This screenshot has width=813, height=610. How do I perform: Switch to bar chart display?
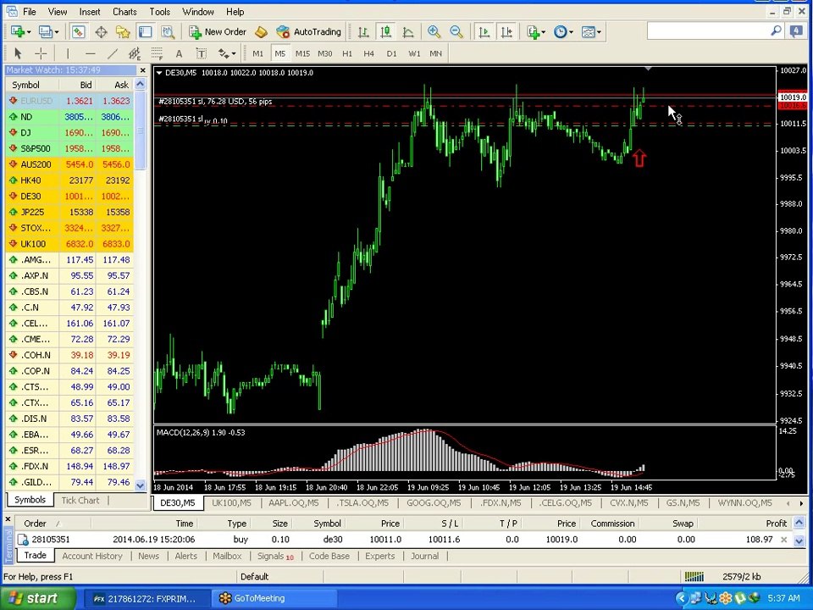tap(363, 31)
